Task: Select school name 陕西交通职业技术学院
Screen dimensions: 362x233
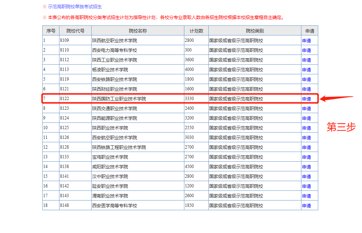Action: 114,109
